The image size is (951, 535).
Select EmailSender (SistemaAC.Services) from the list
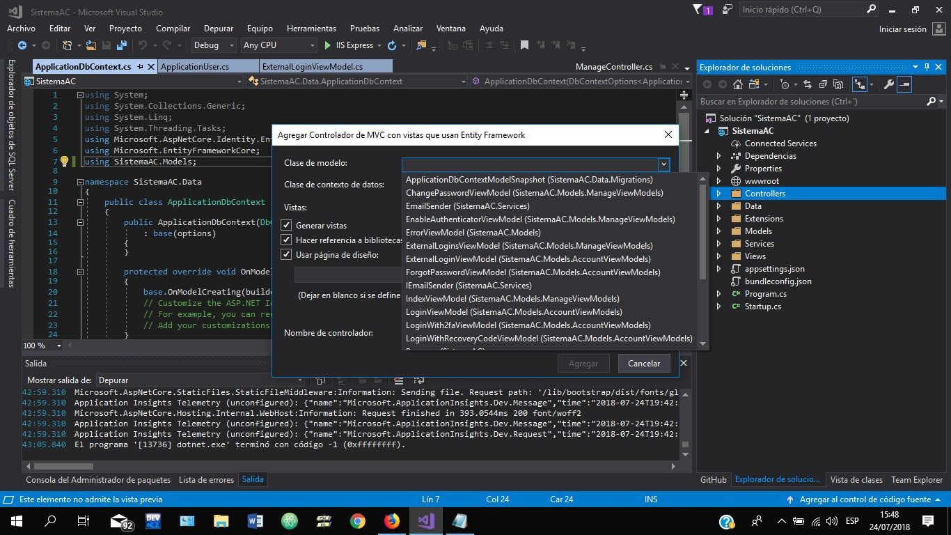tap(468, 206)
